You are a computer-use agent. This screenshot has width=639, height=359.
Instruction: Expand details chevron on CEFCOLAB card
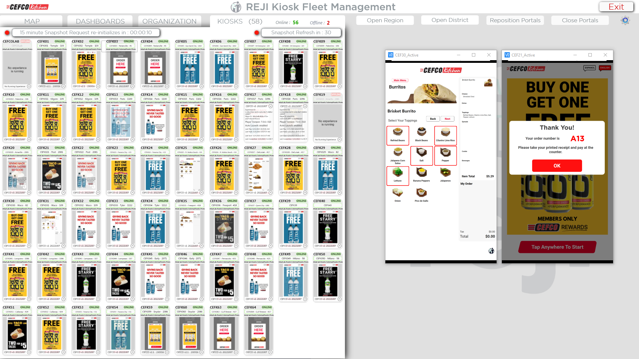coord(29,86)
